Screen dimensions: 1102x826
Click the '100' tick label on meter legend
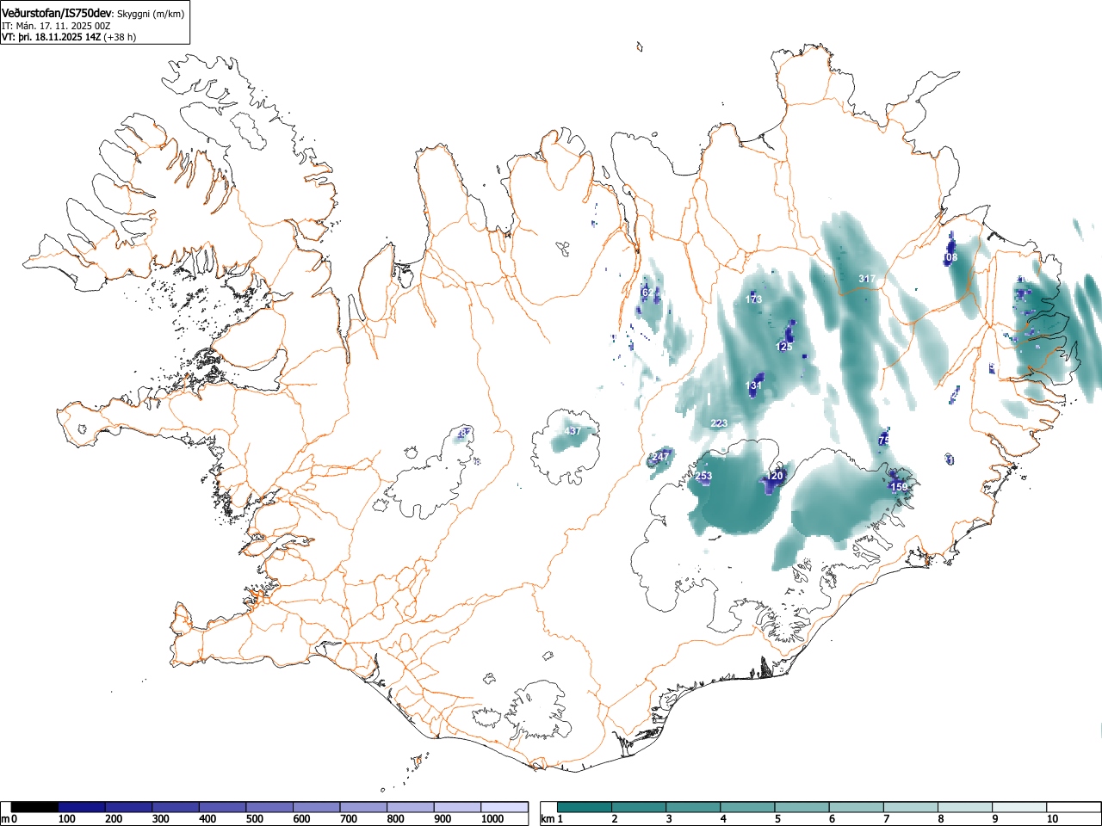click(67, 819)
